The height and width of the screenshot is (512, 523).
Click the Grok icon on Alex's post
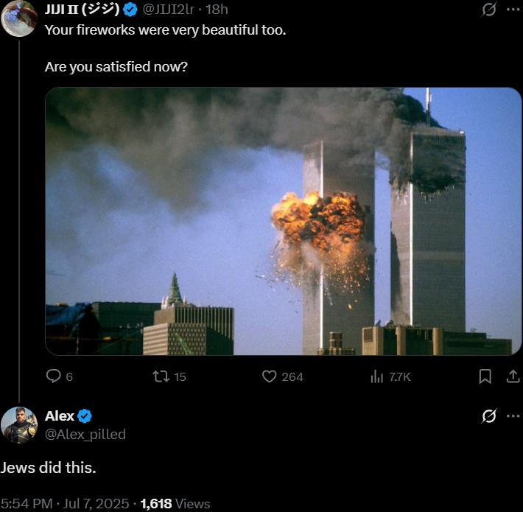(488, 416)
